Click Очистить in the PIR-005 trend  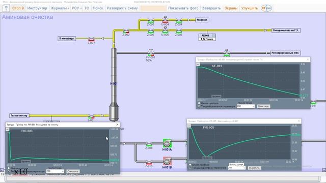point(254,168)
